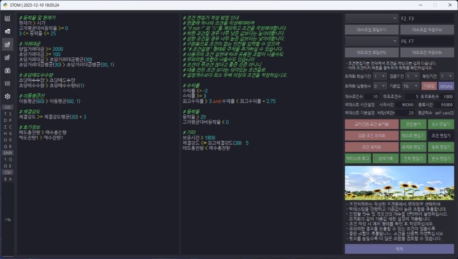Open the play-button sidebar icon
The height and width of the screenshot is (259, 458).
[8, 70]
